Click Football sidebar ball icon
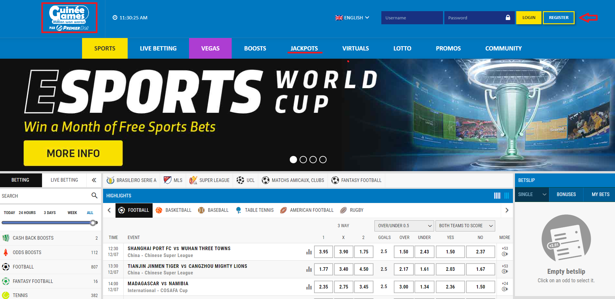Image resolution: width=615 pixels, height=299 pixels. pos(6,267)
